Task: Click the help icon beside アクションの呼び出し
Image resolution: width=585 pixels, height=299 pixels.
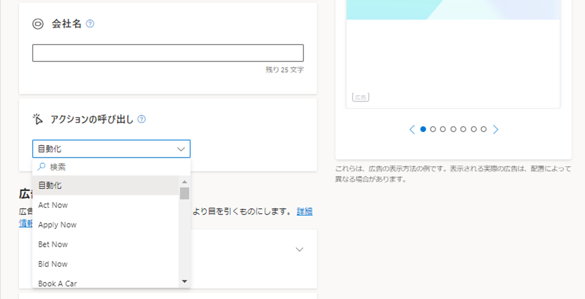Action: [141, 119]
